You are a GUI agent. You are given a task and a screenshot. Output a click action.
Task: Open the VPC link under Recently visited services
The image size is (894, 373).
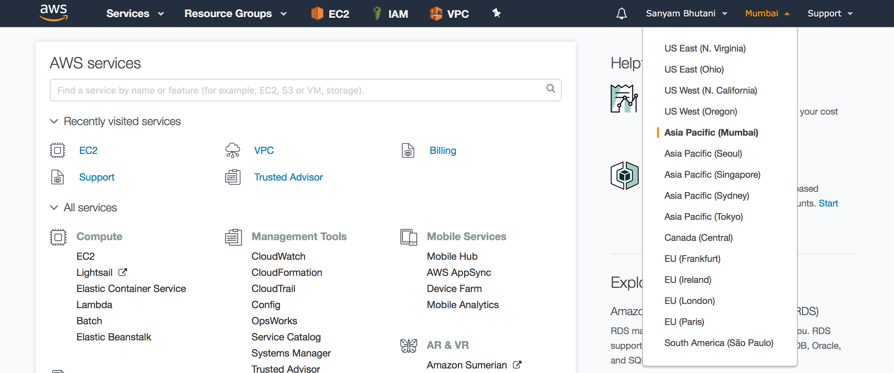264,150
